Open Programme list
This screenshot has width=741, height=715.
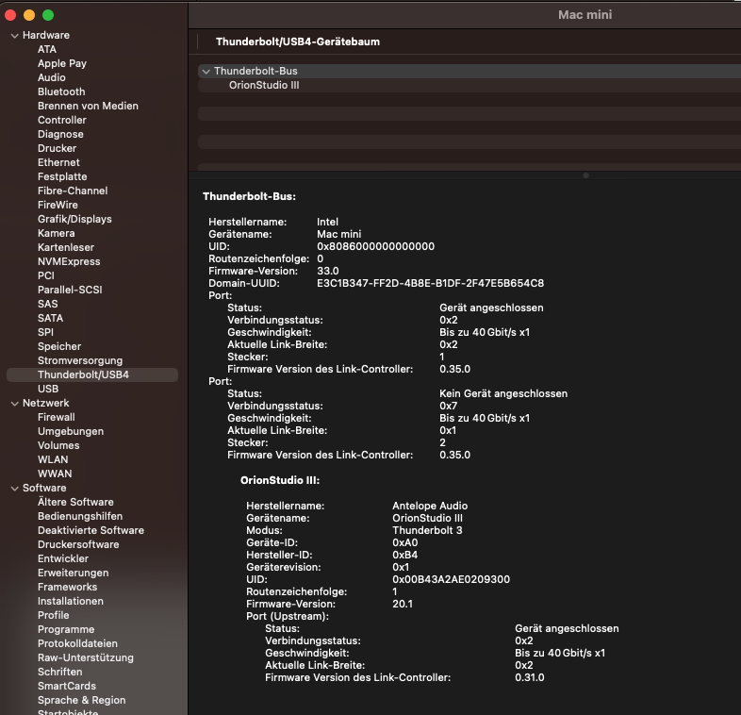click(x=66, y=629)
